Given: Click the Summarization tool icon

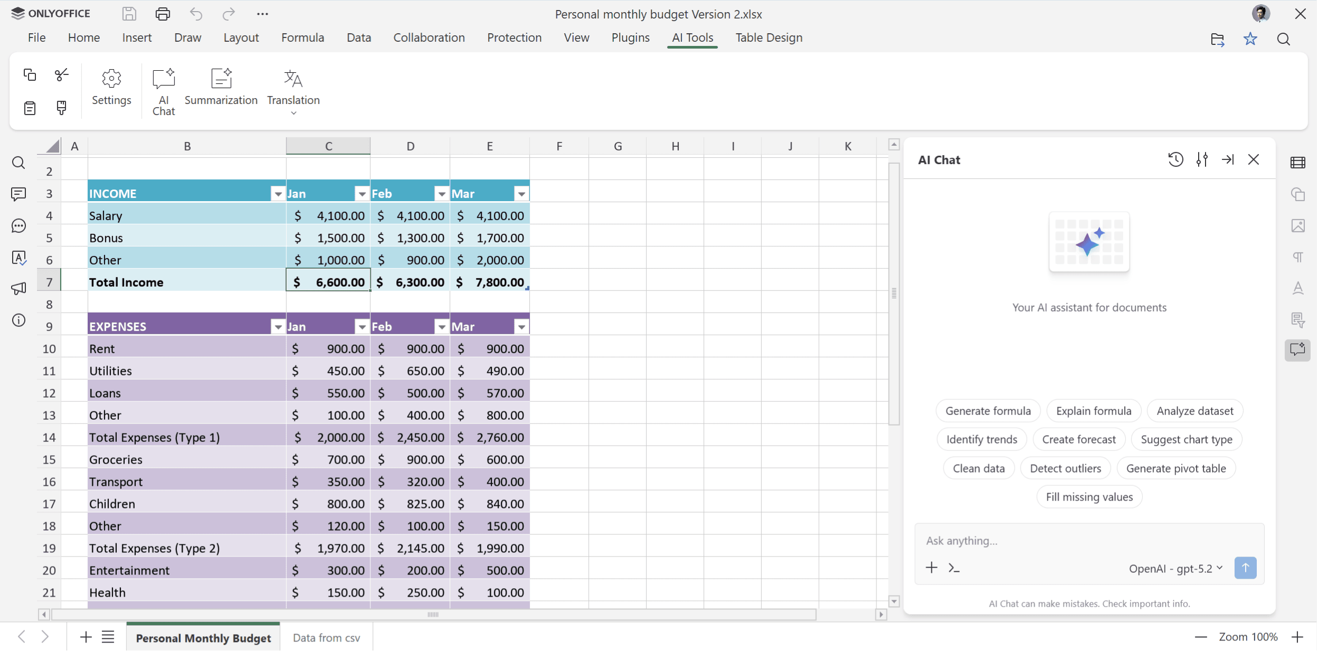Looking at the screenshot, I should [221, 78].
